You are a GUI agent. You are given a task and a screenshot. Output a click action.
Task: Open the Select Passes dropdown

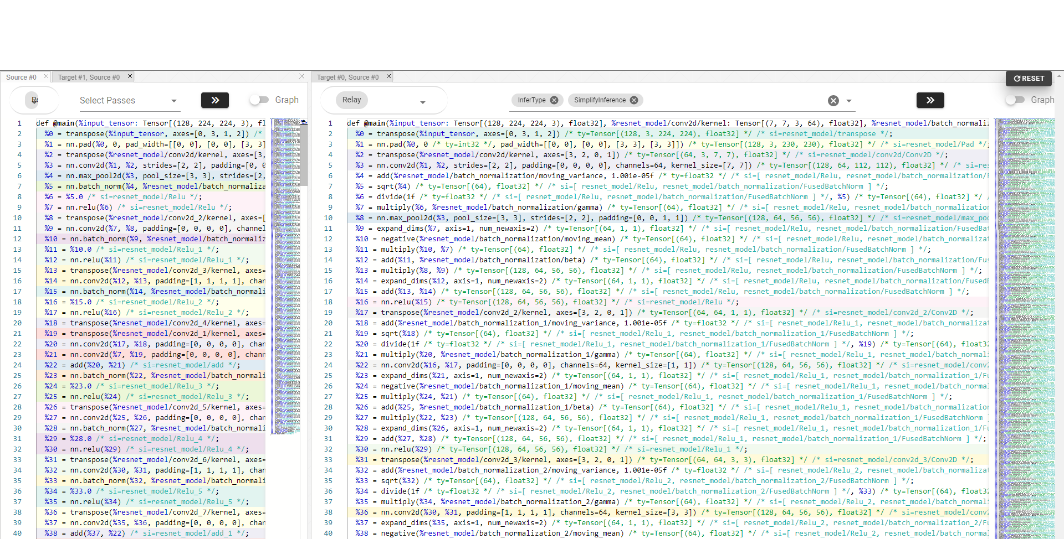click(x=127, y=101)
